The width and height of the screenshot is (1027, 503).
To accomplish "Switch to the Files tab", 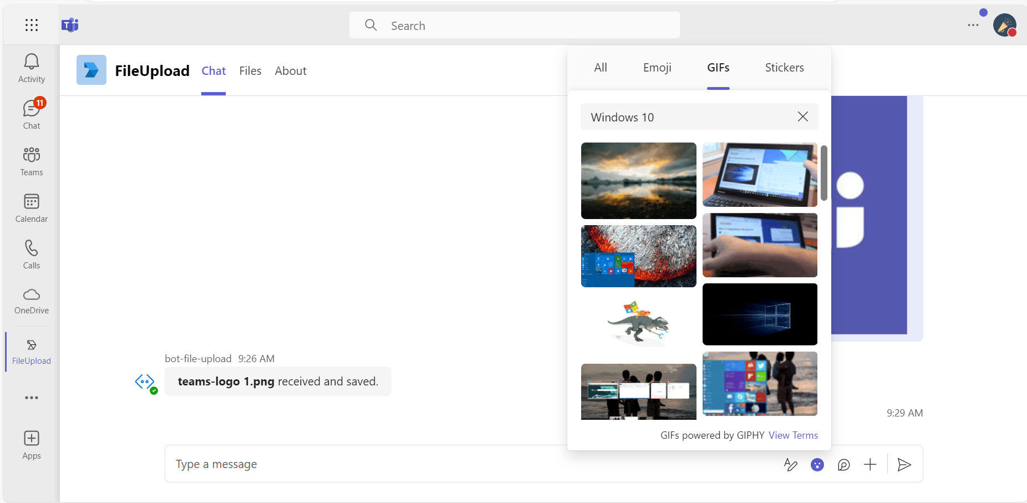I will [x=250, y=71].
